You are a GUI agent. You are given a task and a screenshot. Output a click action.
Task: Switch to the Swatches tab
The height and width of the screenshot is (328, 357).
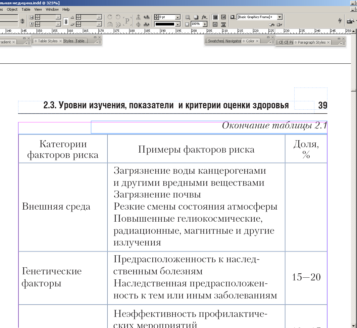(216, 41)
